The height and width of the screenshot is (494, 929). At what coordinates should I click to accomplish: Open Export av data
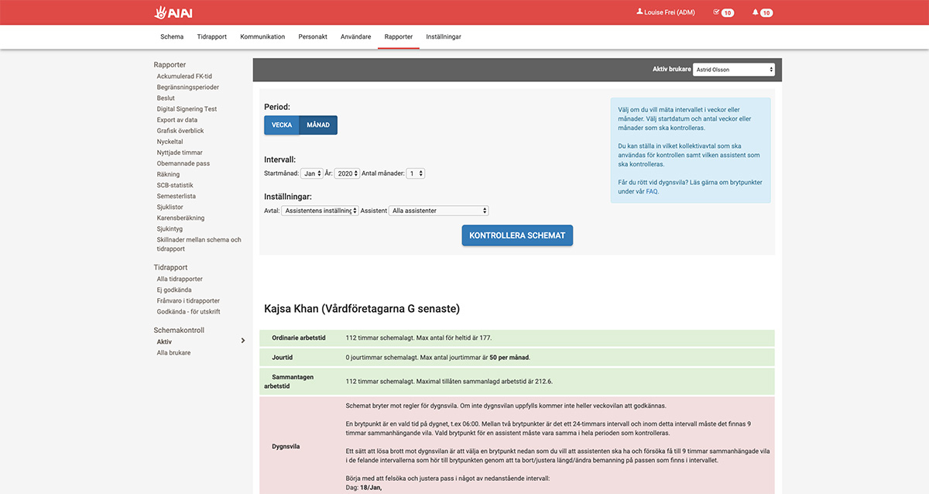pos(177,120)
